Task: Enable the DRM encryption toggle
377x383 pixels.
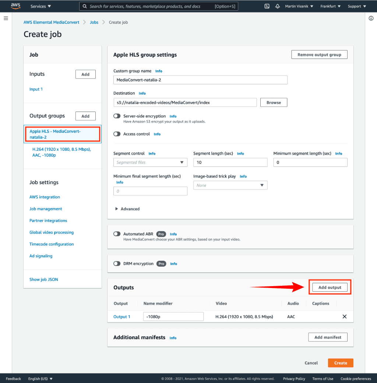Action: (x=117, y=264)
